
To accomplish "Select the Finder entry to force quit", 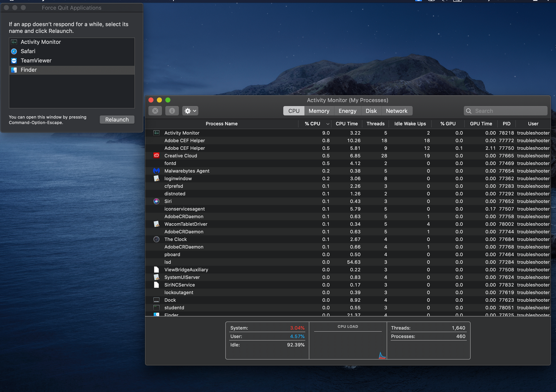I will (29, 70).
